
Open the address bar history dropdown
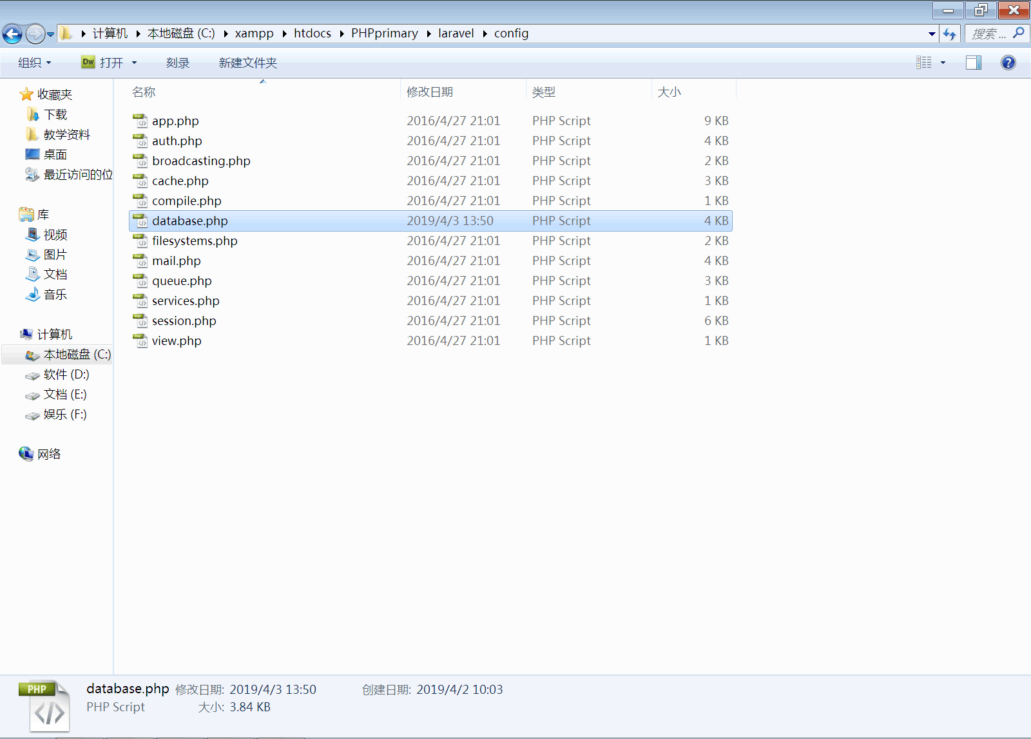point(932,34)
